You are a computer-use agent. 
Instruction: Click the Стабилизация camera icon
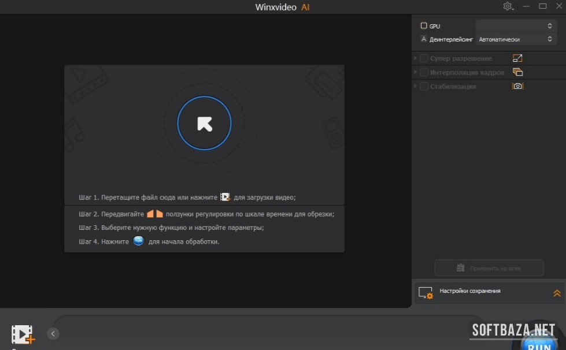(517, 86)
